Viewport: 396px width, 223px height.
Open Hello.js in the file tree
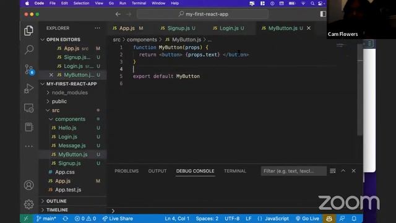coord(67,128)
